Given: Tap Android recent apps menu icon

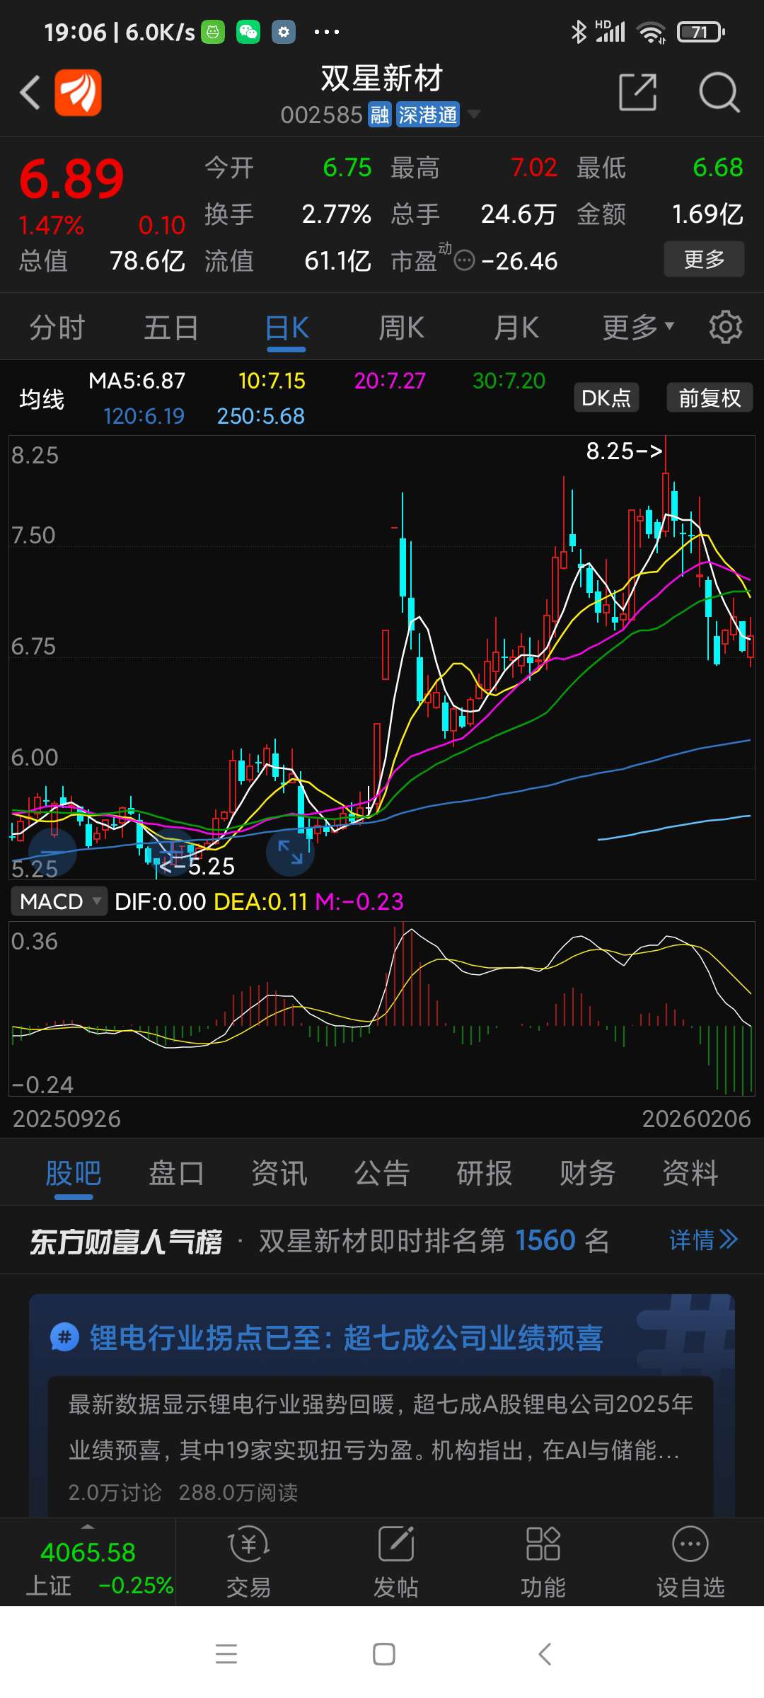Looking at the screenshot, I should (226, 1654).
